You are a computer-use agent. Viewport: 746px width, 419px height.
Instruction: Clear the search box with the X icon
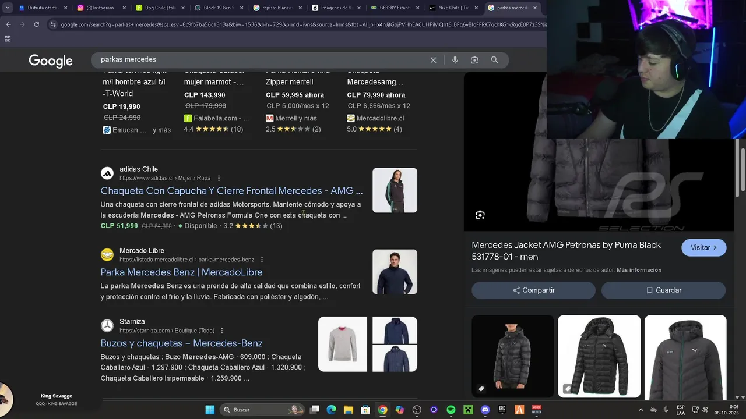pos(434,60)
